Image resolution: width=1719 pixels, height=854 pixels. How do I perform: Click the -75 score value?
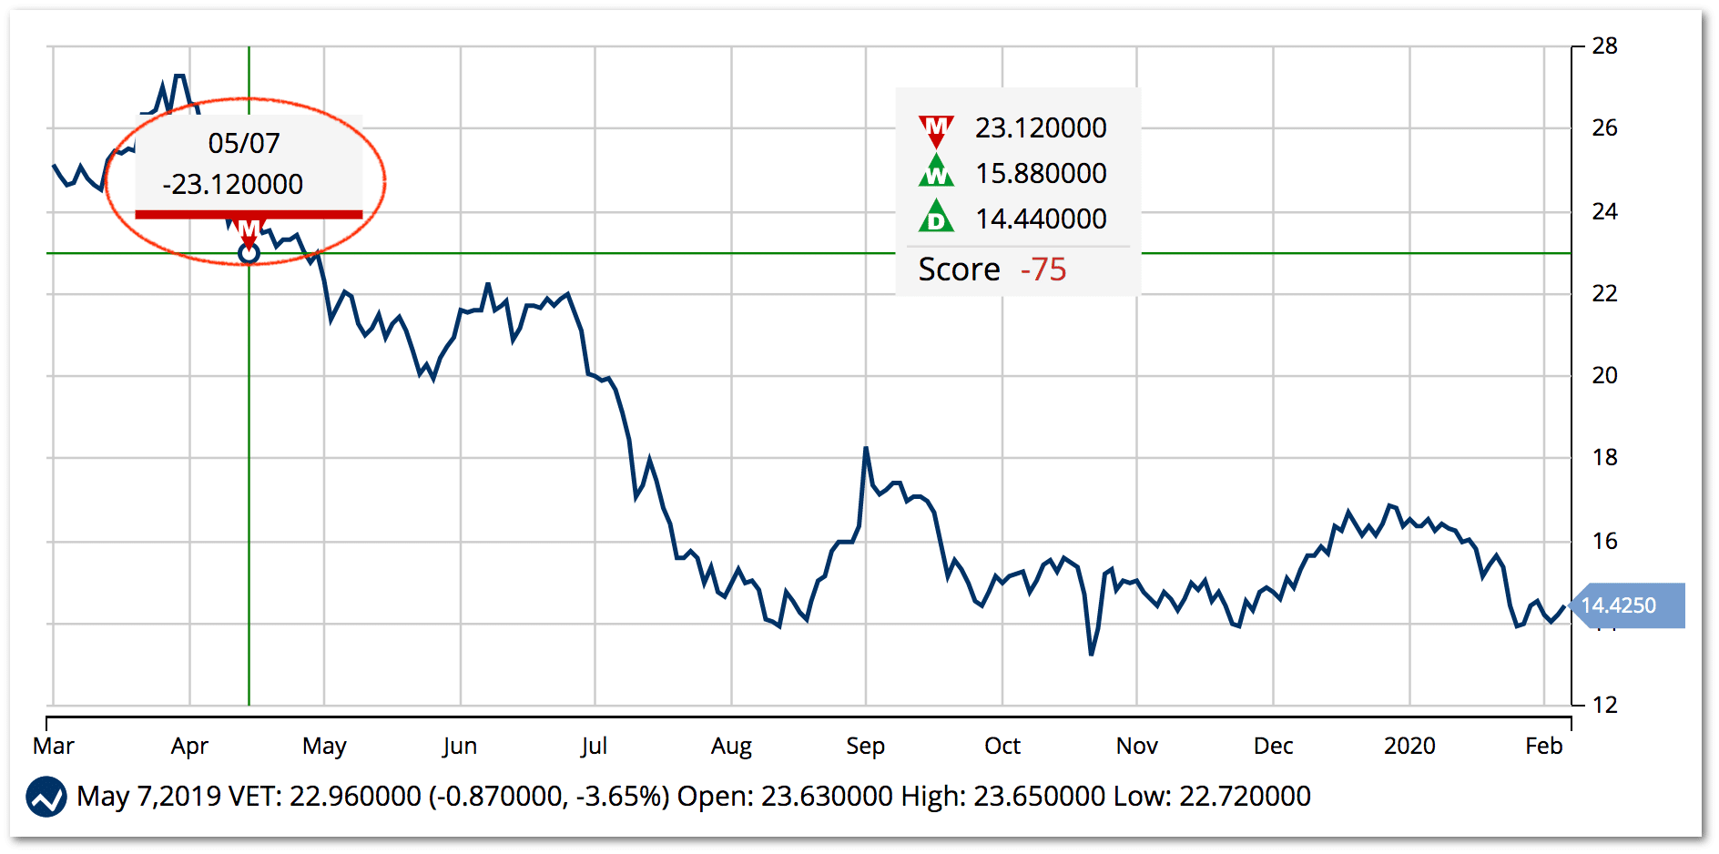point(1043,269)
